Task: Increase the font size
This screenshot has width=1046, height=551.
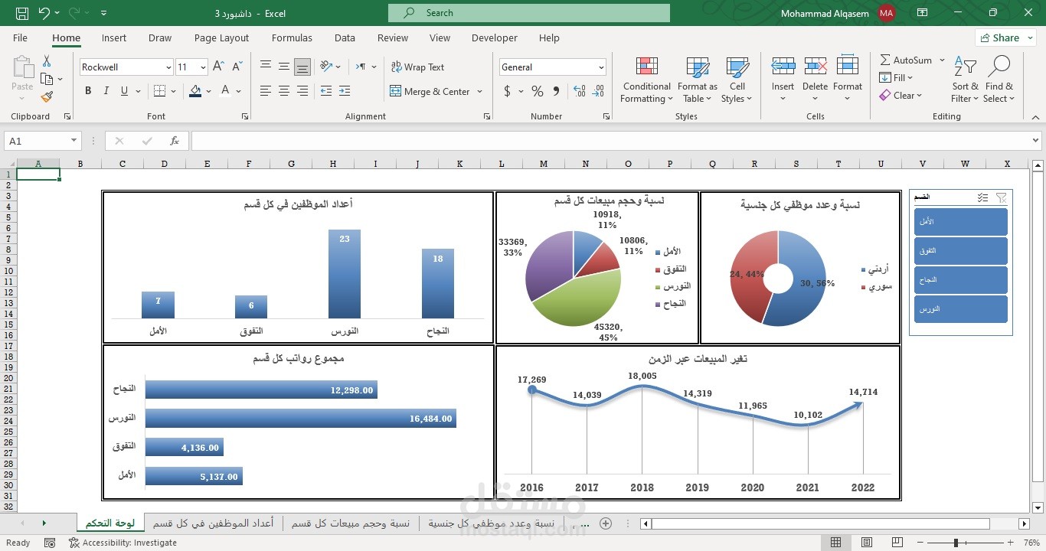Action: click(x=218, y=67)
